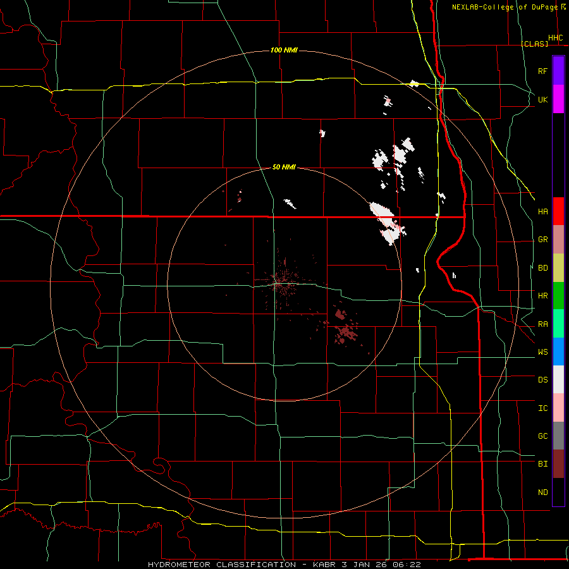This screenshot has width=569, height=569.
Task: Click the pink IC legend color swatch
Action: tap(558, 408)
